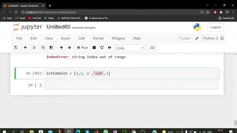Move selected cell up arrow
Viewport: 237px width, 133px height.
[61, 48]
